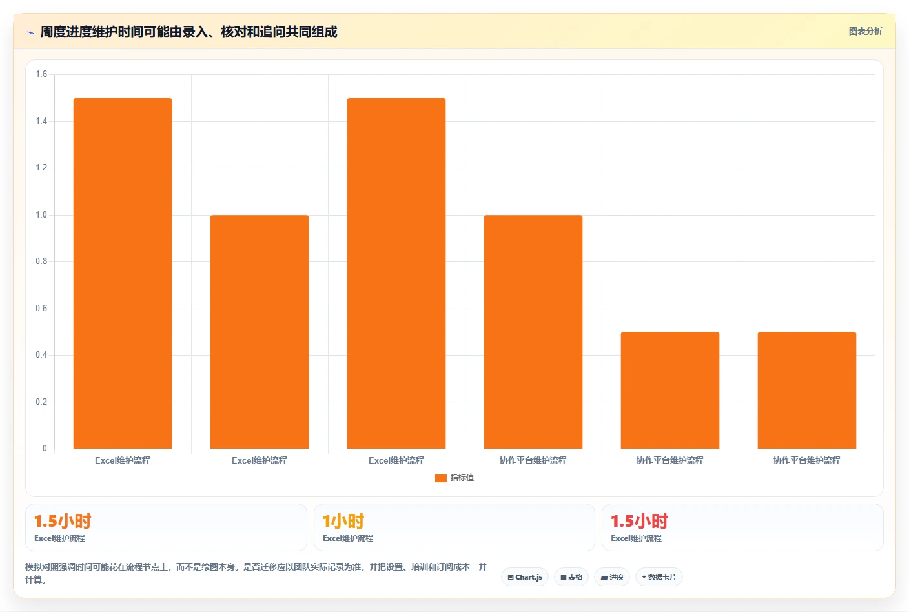This screenshot has height=612, width=909.
Task: Select the Chart.js chip
Action: click(x=525, y=577)
